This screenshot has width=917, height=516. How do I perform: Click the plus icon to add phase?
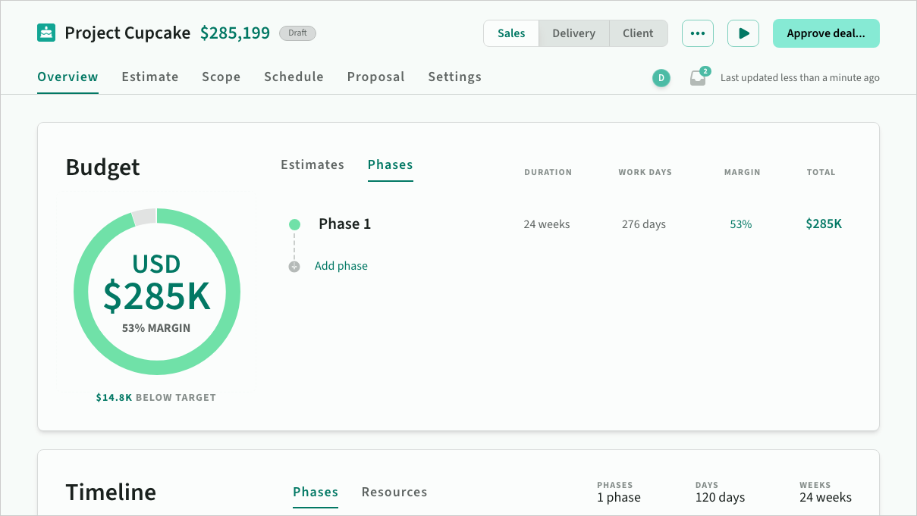tap(294, 267)
